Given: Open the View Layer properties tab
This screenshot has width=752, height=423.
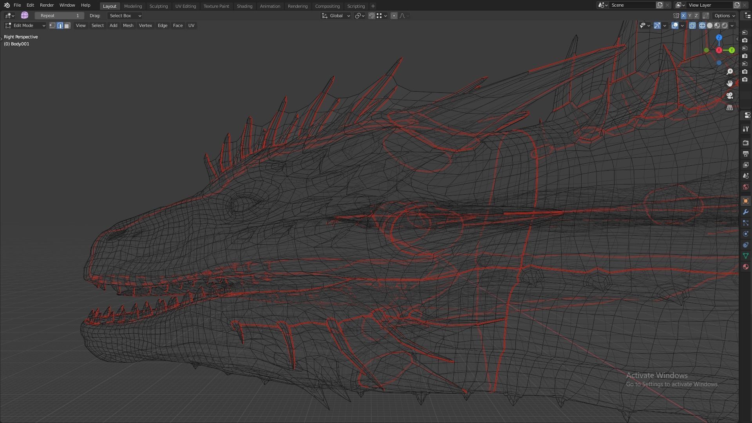Looking at the screenshot, I should pos(746,165).
